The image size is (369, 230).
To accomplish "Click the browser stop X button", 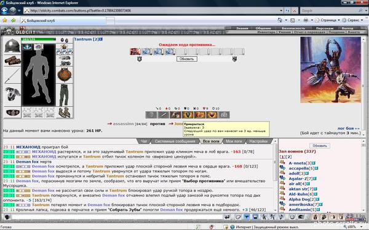I will pyautogui.click(x=295, y=10).
